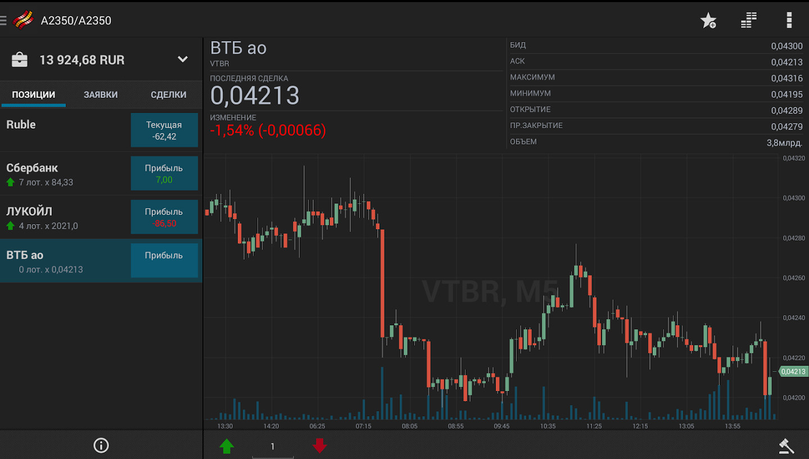The height and width of the screenshot is (459, 809).
Task: Switch to the ПОЗИЦИИ tab
Action: 34,94
